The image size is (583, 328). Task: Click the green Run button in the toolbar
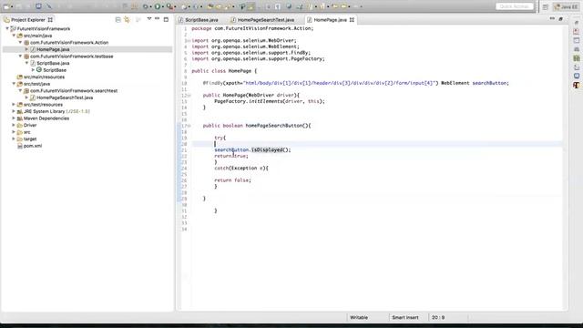158,6
